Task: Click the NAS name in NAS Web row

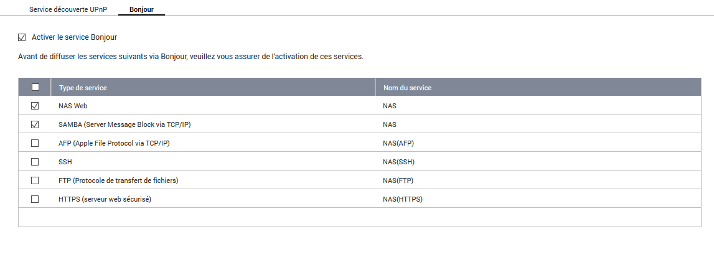Action: (390, 106)
